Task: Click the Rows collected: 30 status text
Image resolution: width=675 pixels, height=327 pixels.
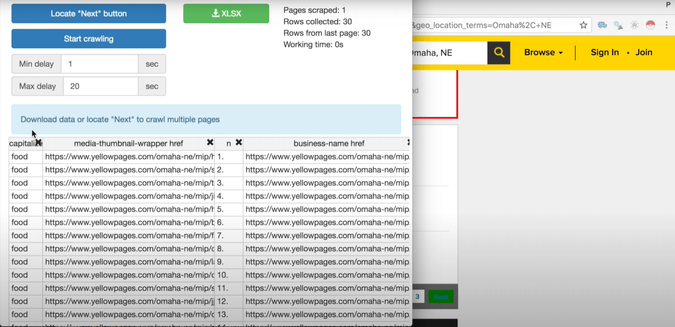Action: point(317,21)
